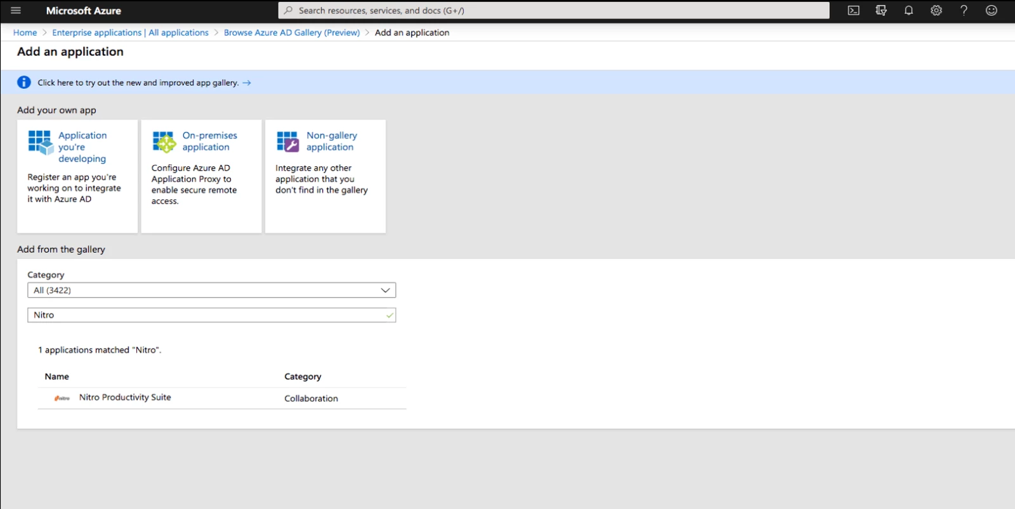Image resolution: width=1015 pixels, height=509 pixels.
Task: Select the Application you're developing tile
Action: point(77,176)
